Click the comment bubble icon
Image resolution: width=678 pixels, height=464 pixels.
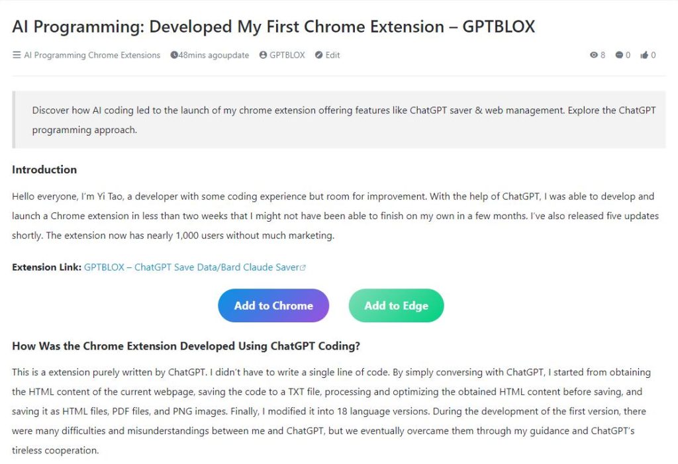coord(619,55)
